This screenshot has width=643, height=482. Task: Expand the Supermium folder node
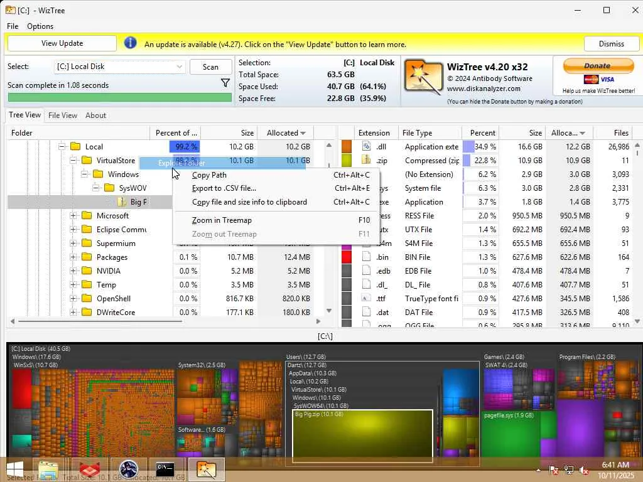pos(73,243)
